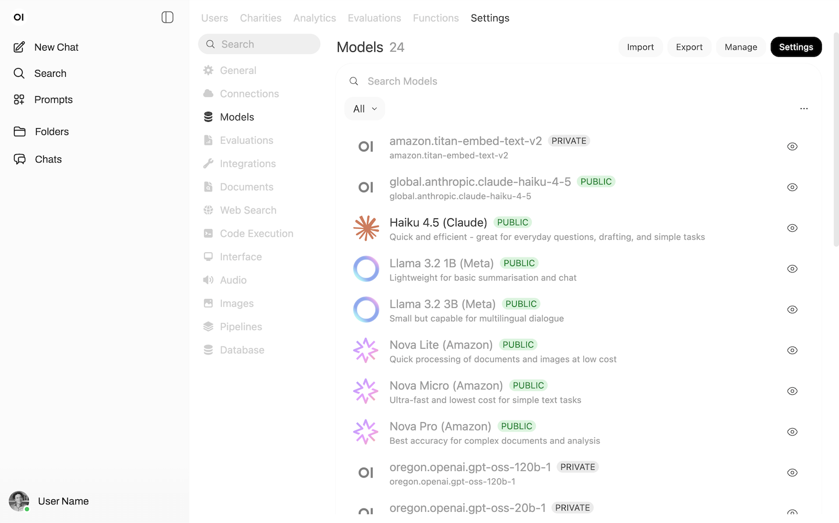Click the Images picture icon
Screen dimensions: 839x523
(x=208, y=303)
